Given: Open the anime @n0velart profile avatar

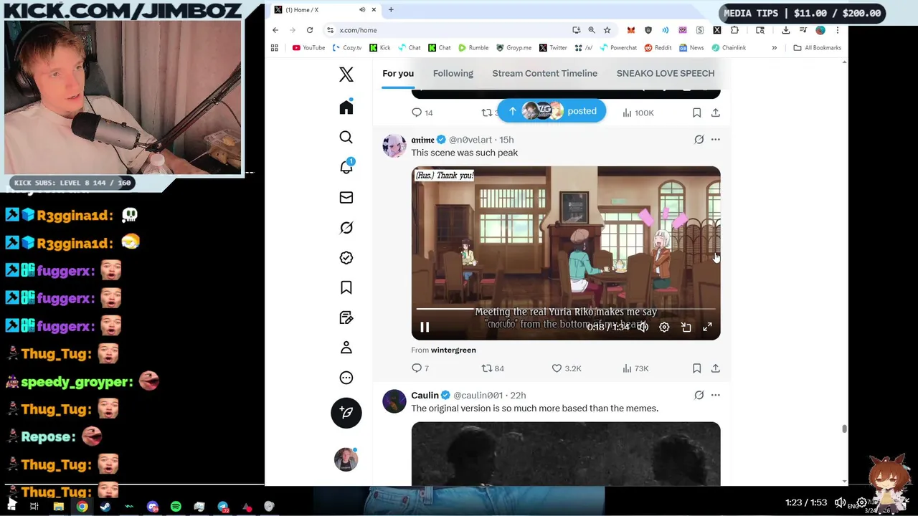Looking at the screenshot, I should tap(394, 145).
